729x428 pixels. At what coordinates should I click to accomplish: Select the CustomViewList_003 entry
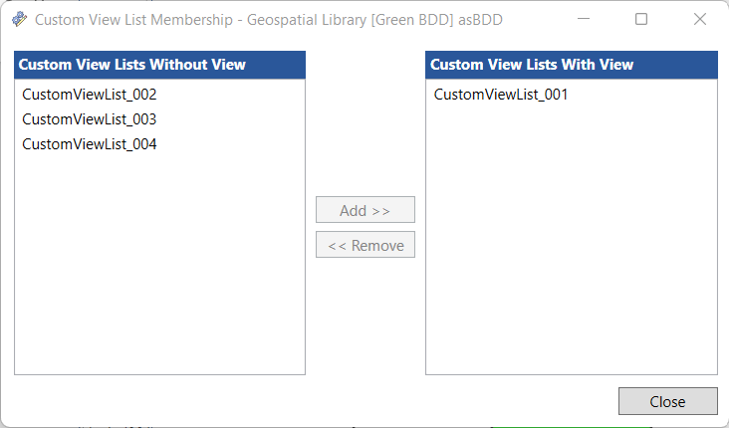tap(90, 119)
